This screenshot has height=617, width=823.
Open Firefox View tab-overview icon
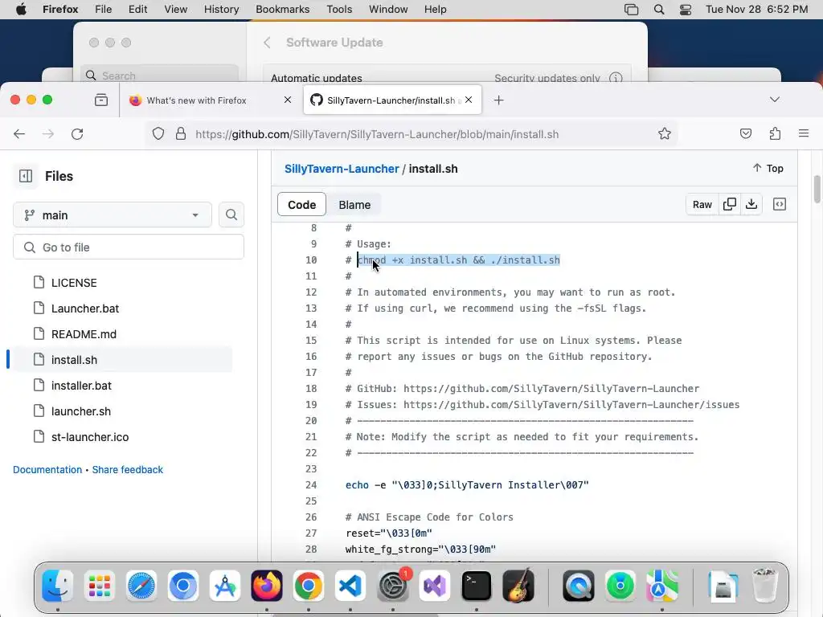point(101,100)
